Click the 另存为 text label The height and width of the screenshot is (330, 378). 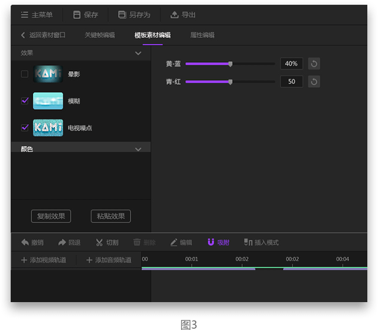[140, 15]
